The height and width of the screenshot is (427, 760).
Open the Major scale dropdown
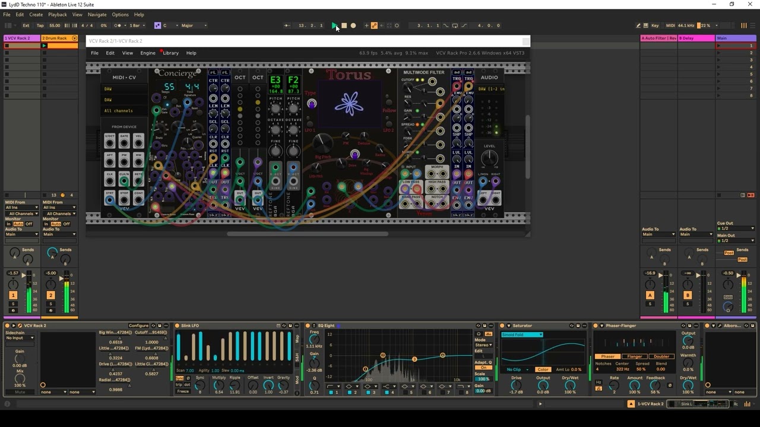click(x=194, y=26)
